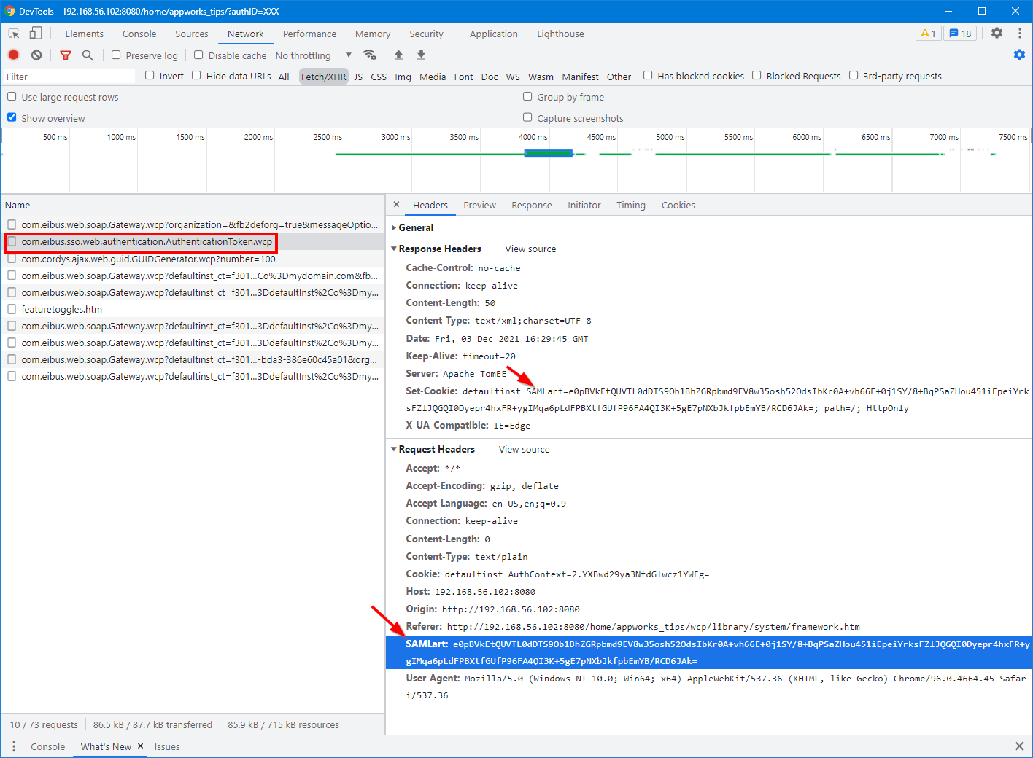The height and width of the screenshot is (758, 1033).
Task: Open DevTools settings gear icon
Action: 997,34
